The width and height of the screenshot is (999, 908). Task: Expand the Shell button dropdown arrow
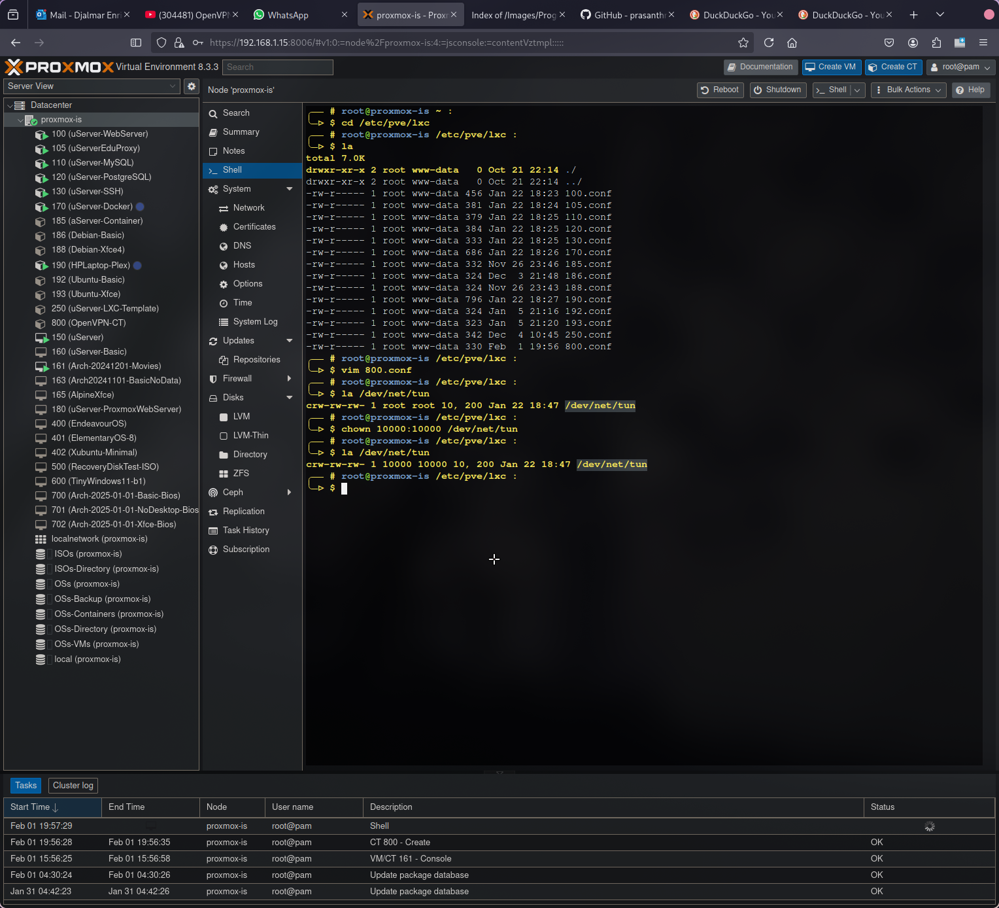(x=857, y=90)
